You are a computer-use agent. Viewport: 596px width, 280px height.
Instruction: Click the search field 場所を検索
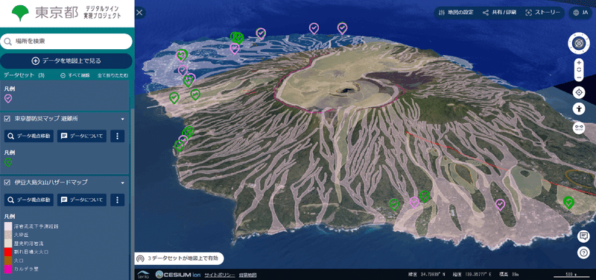66,42
